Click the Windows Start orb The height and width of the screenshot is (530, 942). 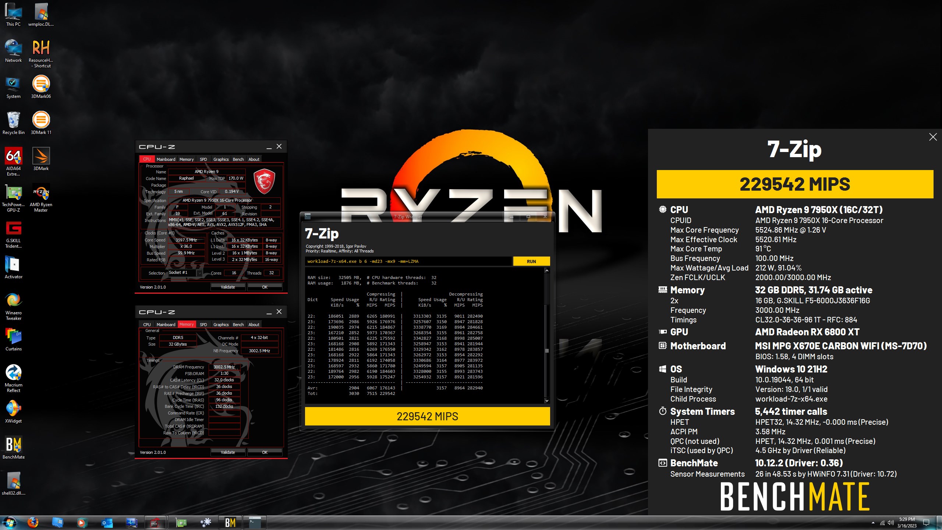(x=10, y=523)
